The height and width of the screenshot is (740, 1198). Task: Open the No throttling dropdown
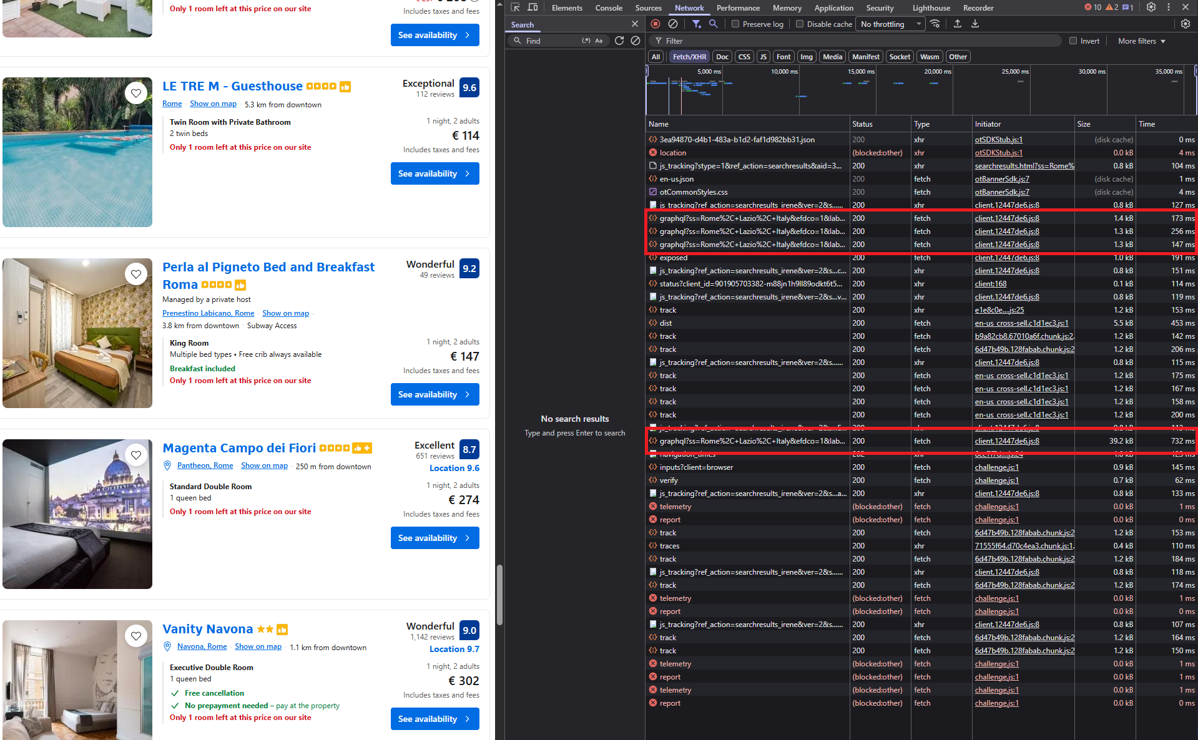[x=890, y=24]
